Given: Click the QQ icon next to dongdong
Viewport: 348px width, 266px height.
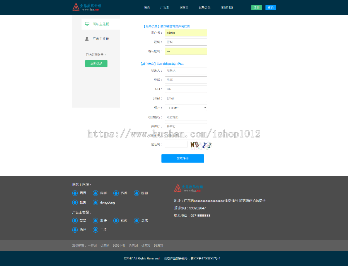Looking at the screenshot, I should click(96, 202).
